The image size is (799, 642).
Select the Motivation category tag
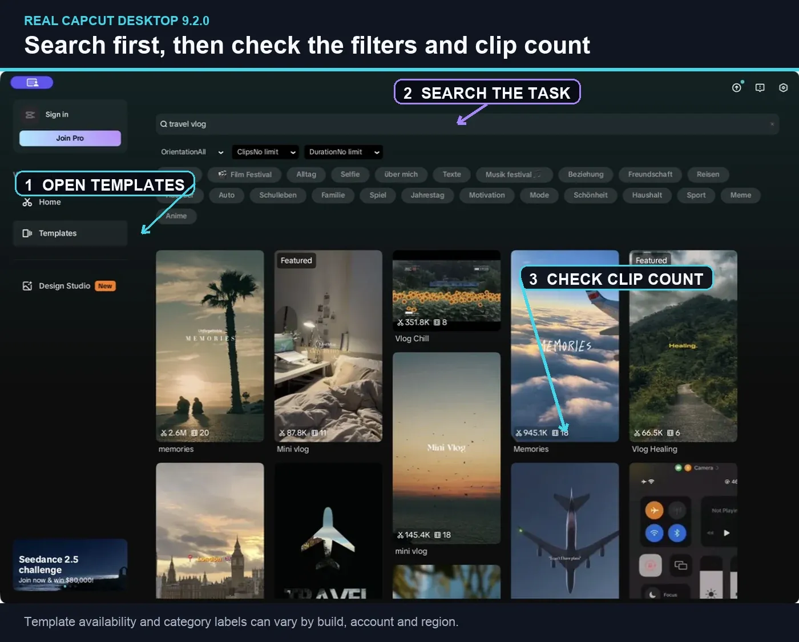click(x=487, y=195)
